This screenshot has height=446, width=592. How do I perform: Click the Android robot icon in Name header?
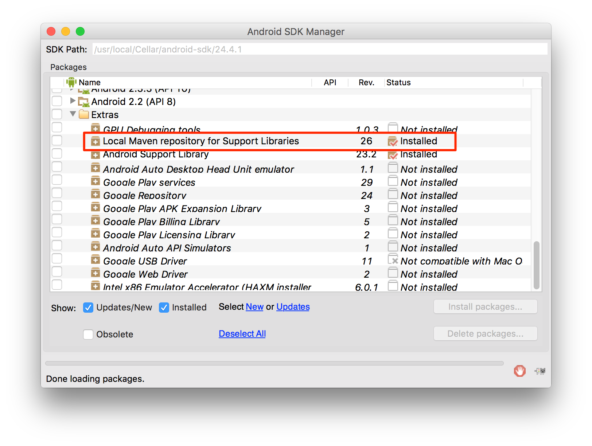(x=71, y=82)
